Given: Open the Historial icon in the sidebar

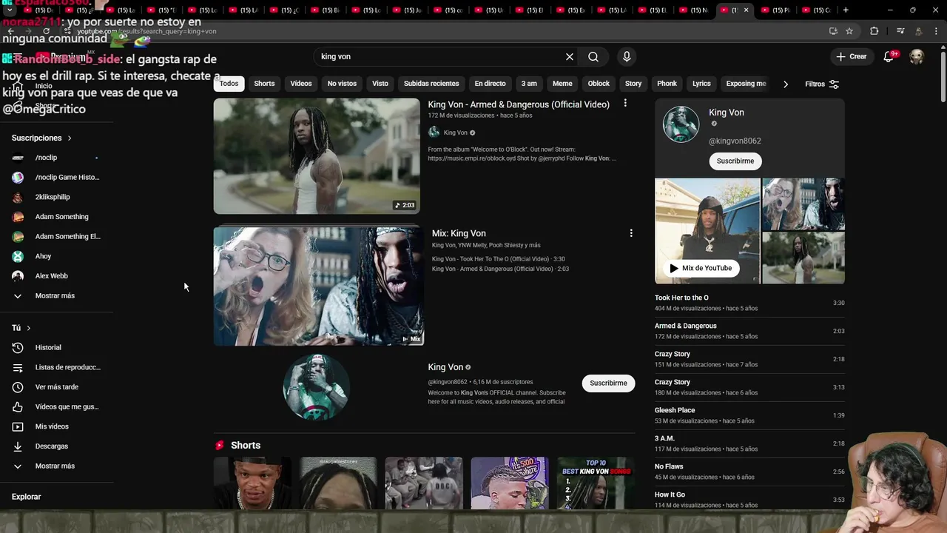Looking at the screenshot, I should coord(18,347).
